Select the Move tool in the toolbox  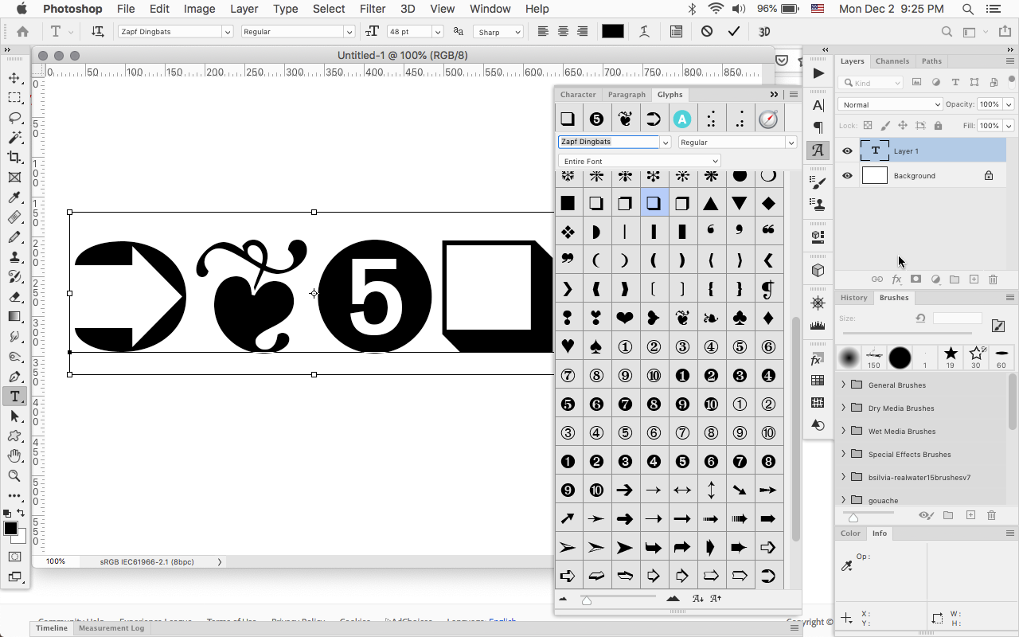pos(14,78)
